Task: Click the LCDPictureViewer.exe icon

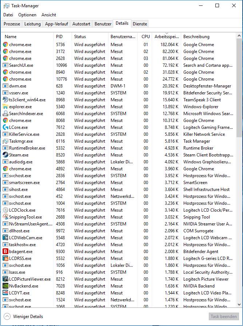Action: (5, 279)
